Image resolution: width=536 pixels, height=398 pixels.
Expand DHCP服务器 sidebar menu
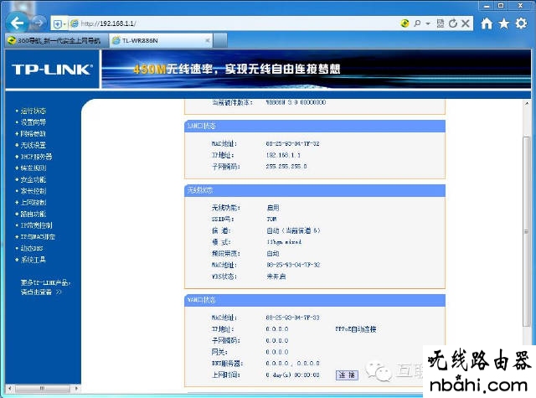click(36, 157)
